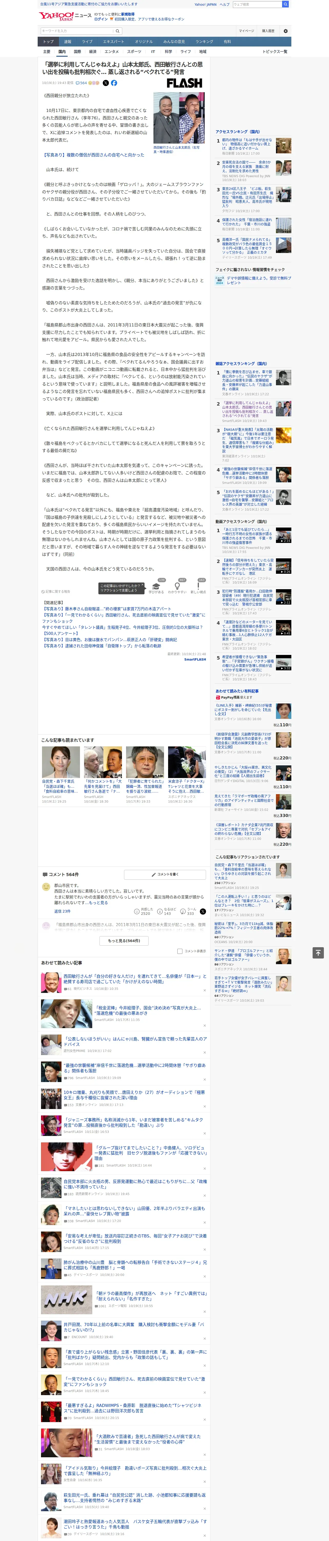Open 山口俊 2年半ぶりバラエティ出演 article

click(134, 1211)
